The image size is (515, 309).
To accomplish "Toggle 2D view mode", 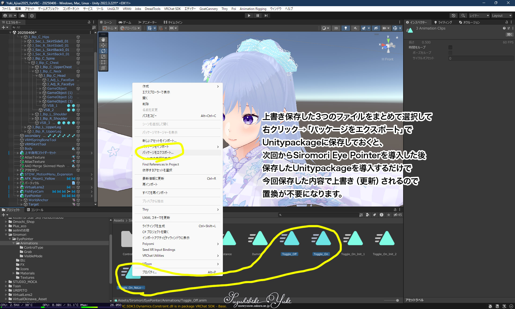I will 336,28.
